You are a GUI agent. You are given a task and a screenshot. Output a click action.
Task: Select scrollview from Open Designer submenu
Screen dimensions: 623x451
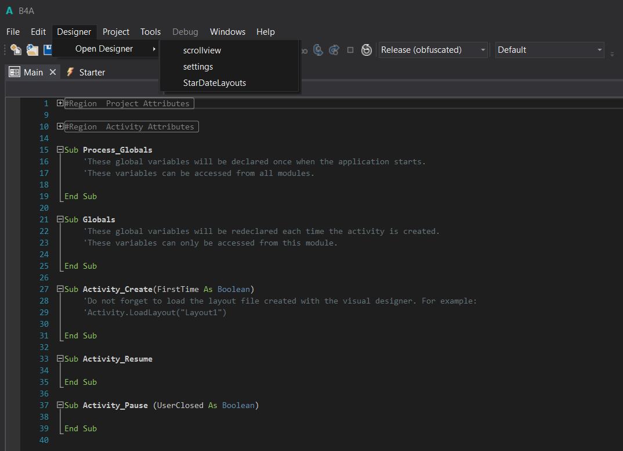point(202,50)
